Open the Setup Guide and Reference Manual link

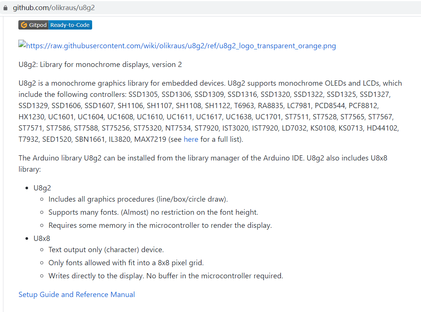[x=77, y=294]
